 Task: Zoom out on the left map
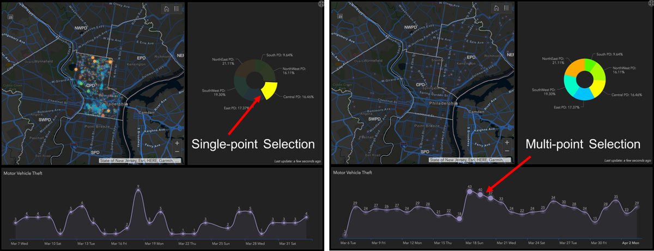(x=177, y=151)
